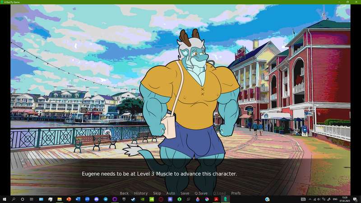Open File Explorer from the taskbar
361x203 pixels.
pos(60,199)
